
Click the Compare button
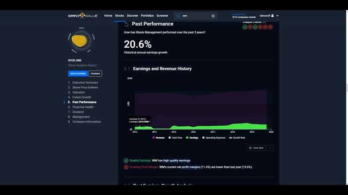(x=96, y=74)
